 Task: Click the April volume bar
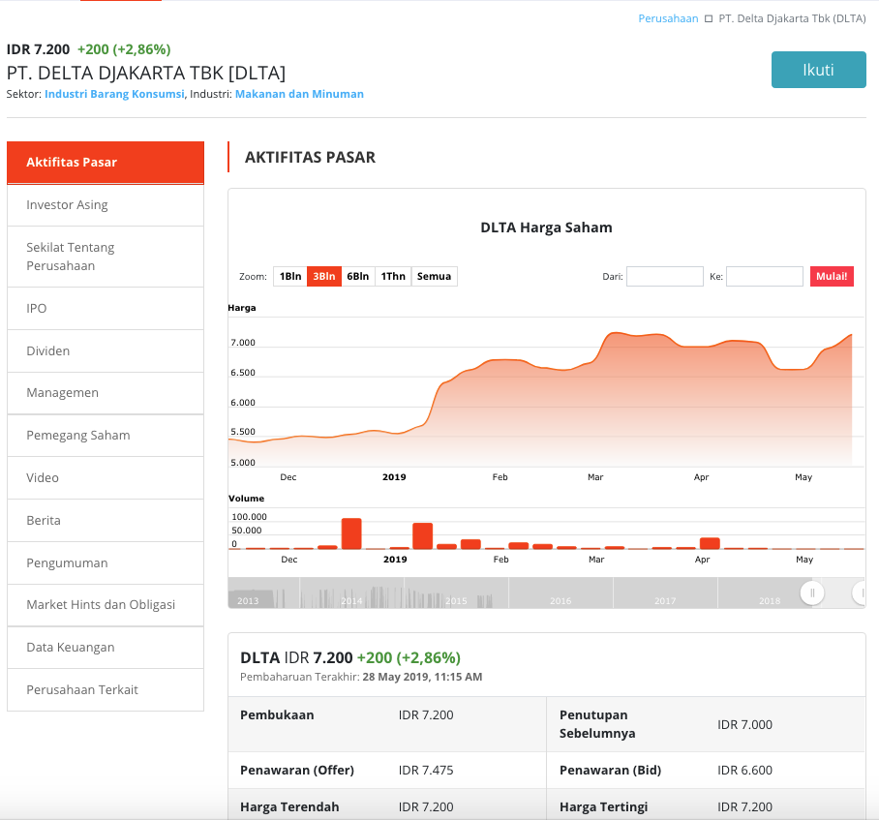(x=710, y=543)
